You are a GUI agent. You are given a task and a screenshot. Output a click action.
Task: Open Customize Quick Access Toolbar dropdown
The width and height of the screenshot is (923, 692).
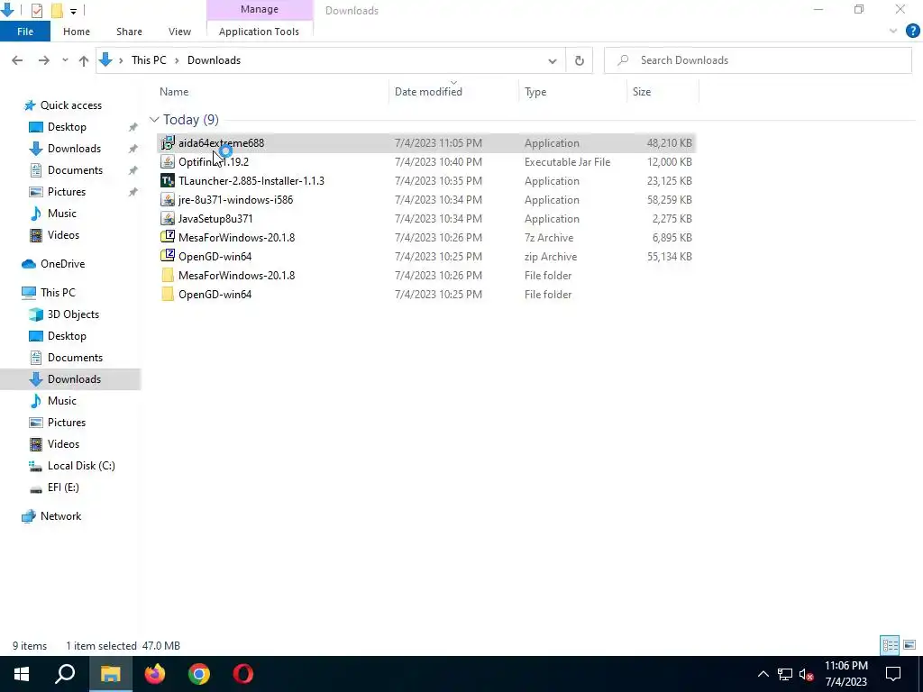73,11
